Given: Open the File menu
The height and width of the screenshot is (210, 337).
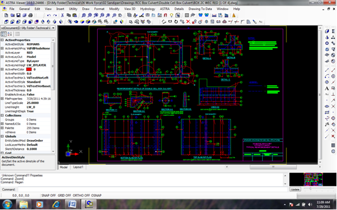Looking at the screenshot, I should pyautogui.click(x=12, y=9).
